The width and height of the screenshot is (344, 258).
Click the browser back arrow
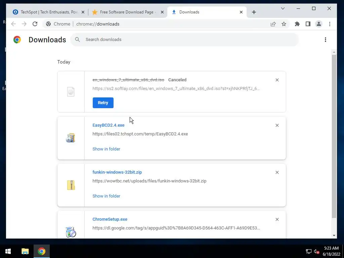[x=13, y=24]
